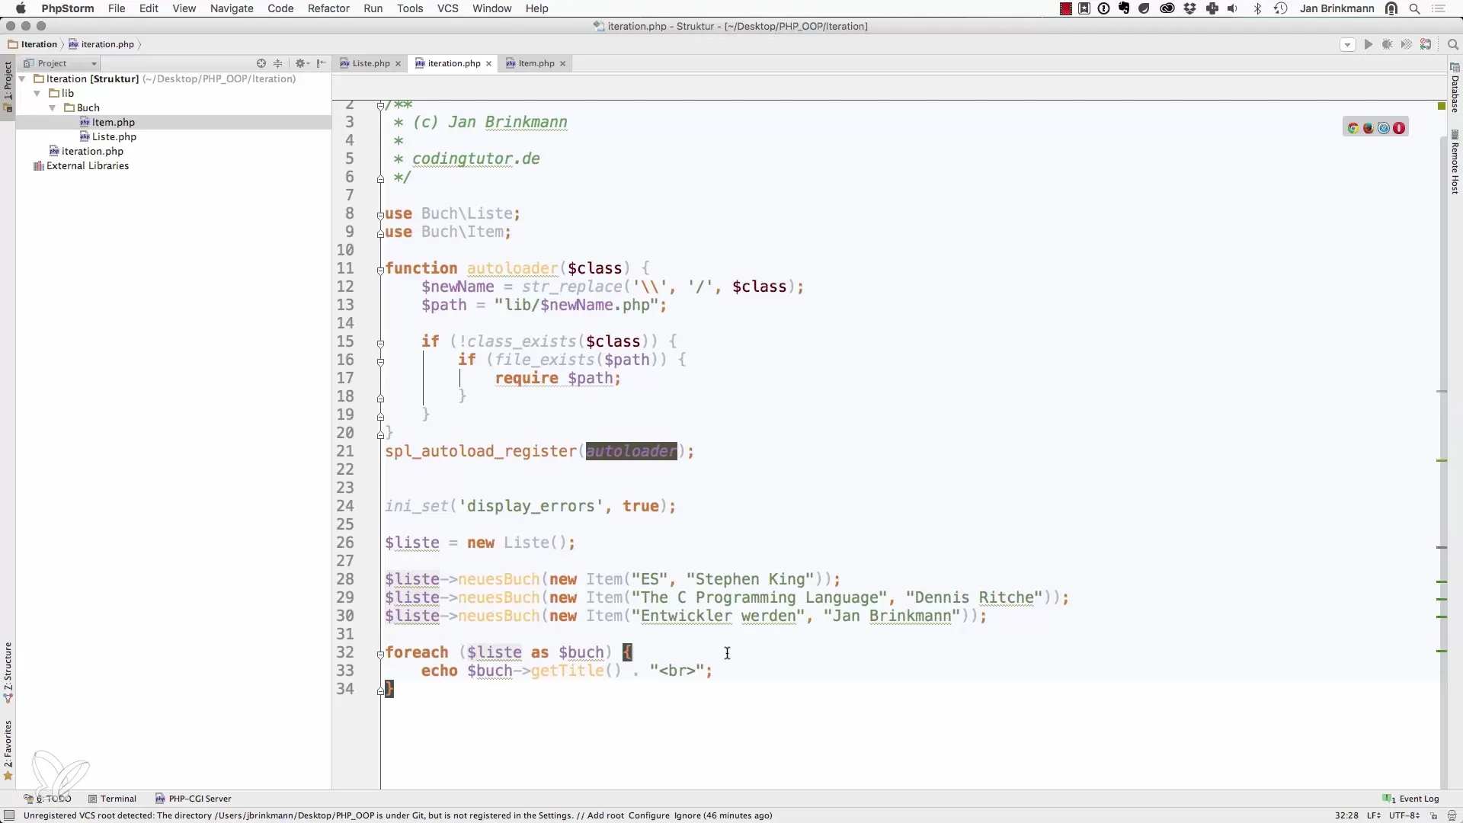Open in Chrome browser icon
Image resolution: width=1463 pixels, height=823 pixels.
(1353, 128)
